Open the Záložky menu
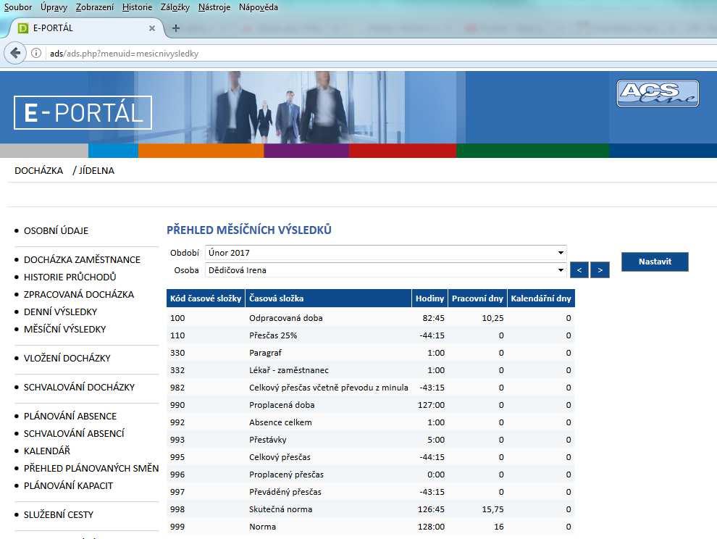 175,7
